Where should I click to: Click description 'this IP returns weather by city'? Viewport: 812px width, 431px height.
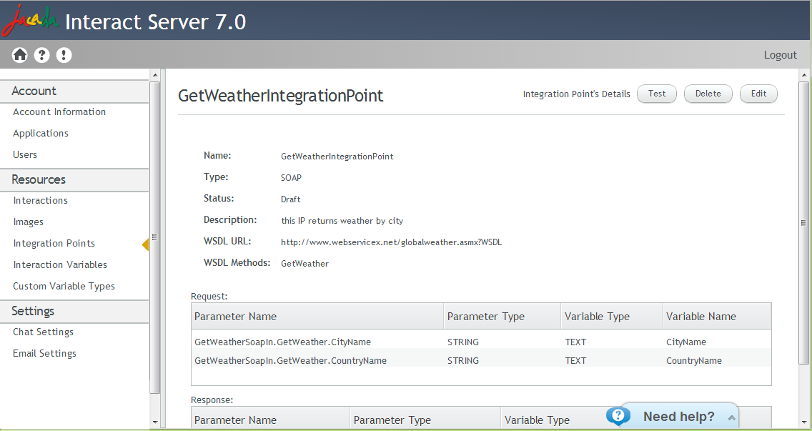click(342, 221)
